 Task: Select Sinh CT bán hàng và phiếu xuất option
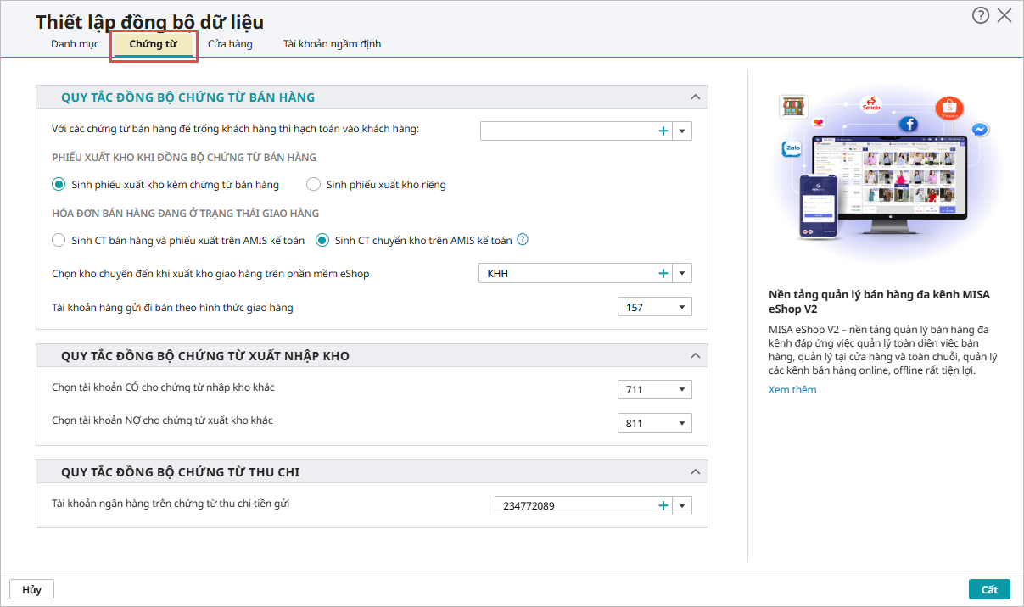[59, 241]
